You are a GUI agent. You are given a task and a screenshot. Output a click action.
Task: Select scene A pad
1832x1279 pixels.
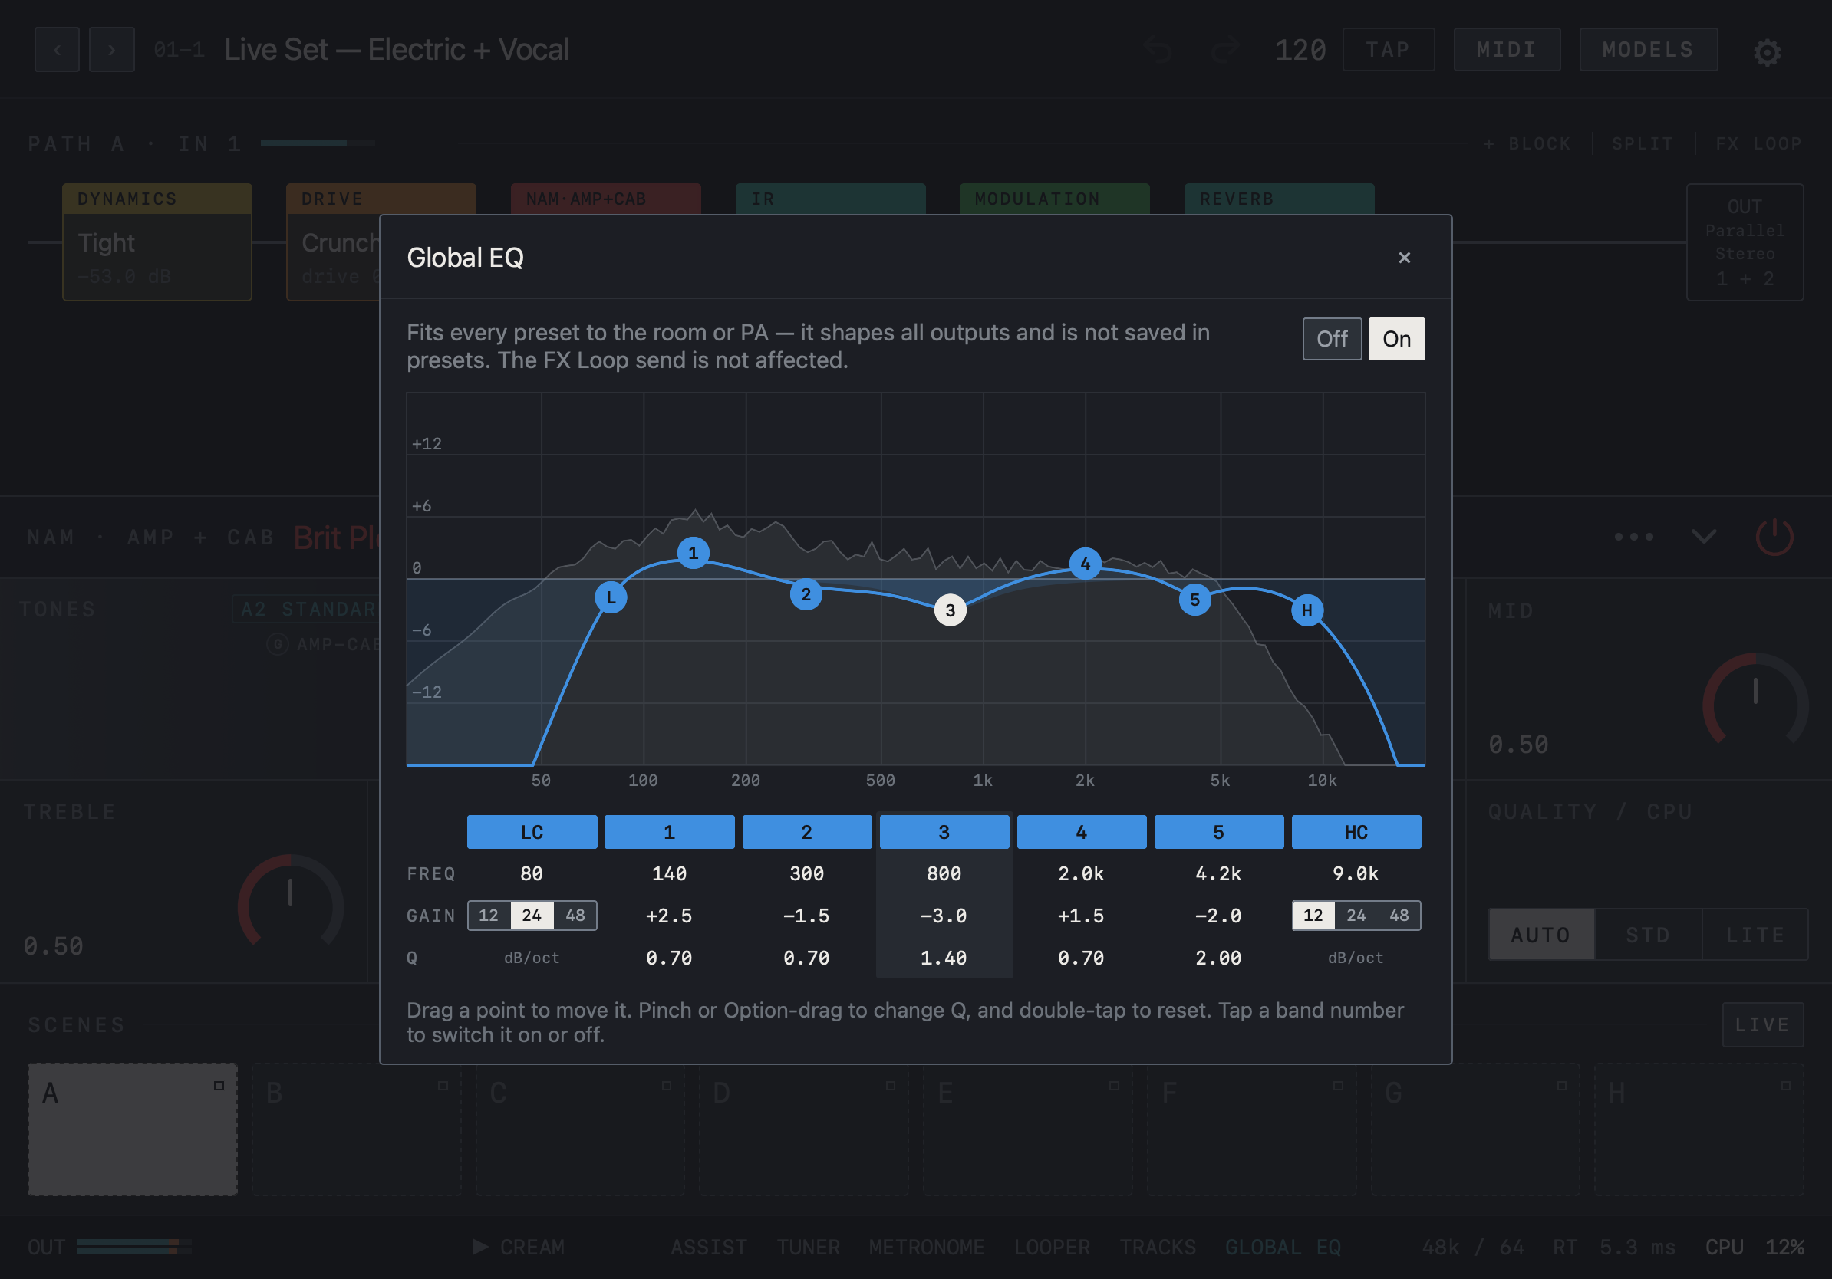[x=133, y=1129]
